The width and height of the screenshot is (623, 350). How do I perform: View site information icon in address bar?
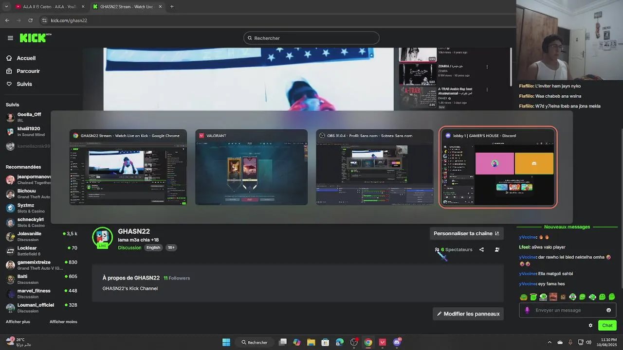[44, 20]
